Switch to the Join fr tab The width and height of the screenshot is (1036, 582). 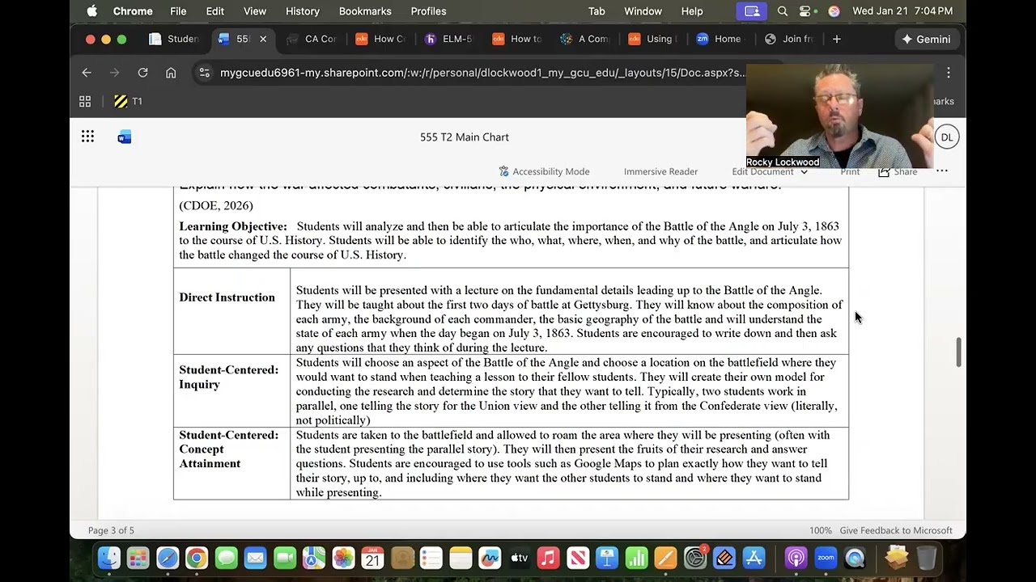tap(789, 39)
